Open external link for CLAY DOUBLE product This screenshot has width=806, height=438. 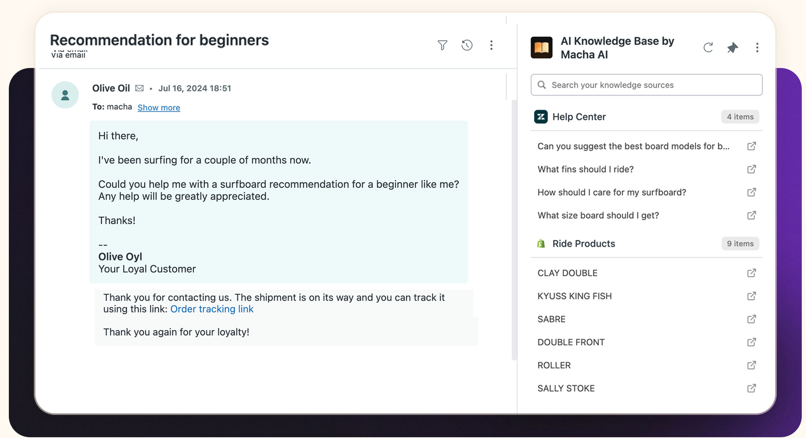pyautogui.click(x=751, y=273)
